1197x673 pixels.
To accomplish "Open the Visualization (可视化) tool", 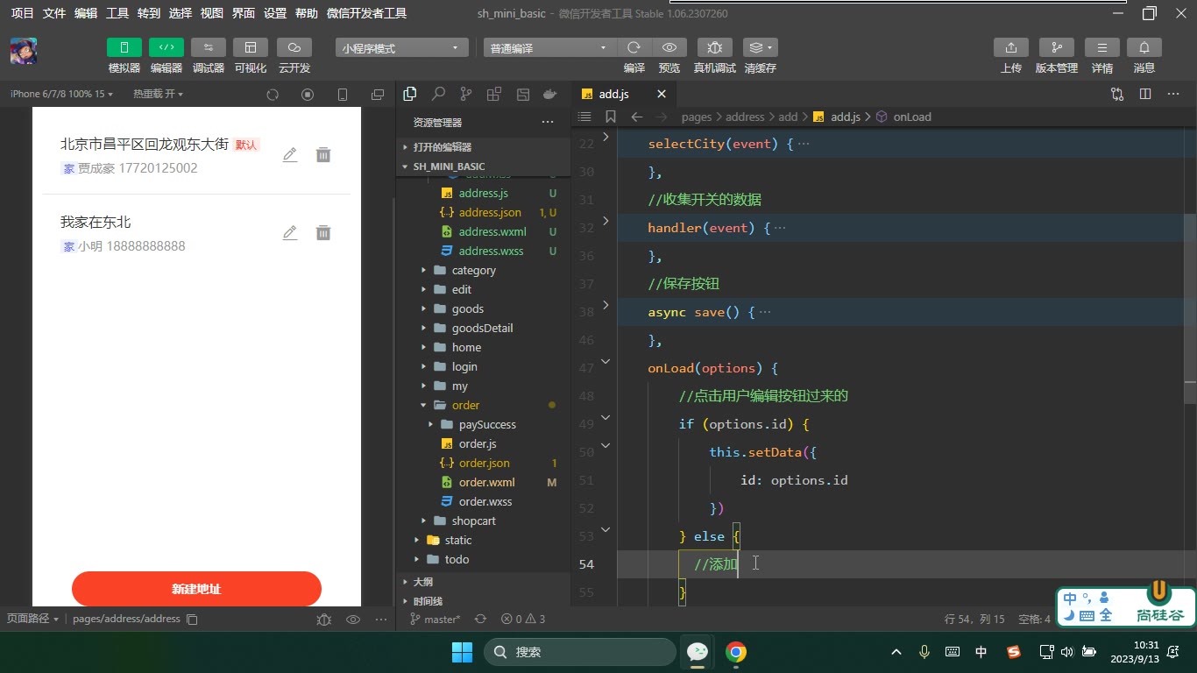I will [x=251, y=47].
